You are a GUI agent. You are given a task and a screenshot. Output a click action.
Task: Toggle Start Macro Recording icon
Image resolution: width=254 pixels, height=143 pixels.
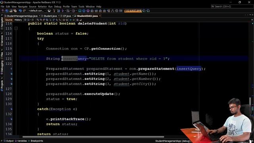coord(71,20)
